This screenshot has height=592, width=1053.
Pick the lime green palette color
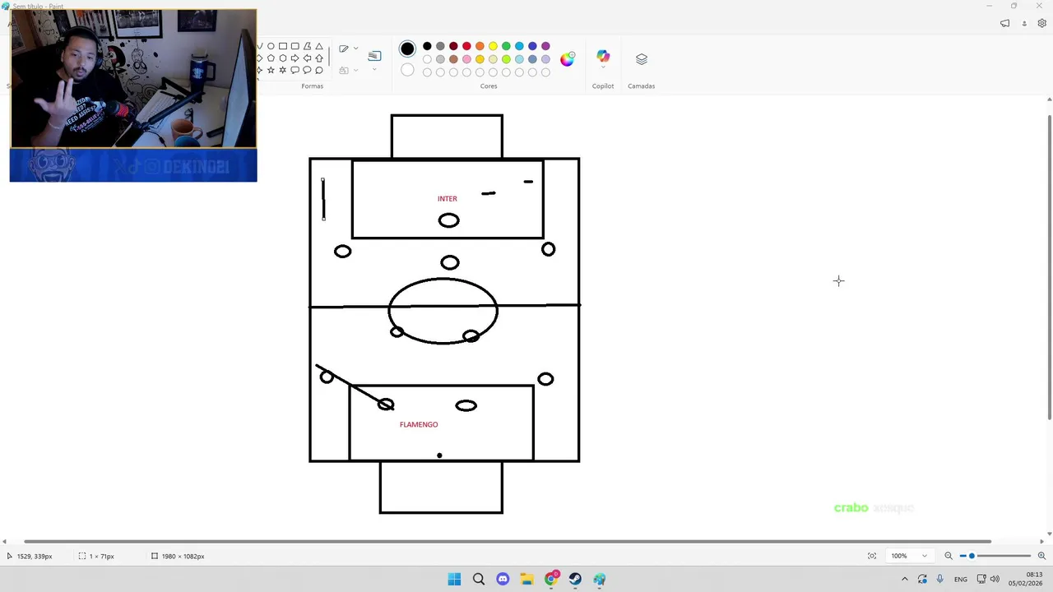[x=506, y=59]
